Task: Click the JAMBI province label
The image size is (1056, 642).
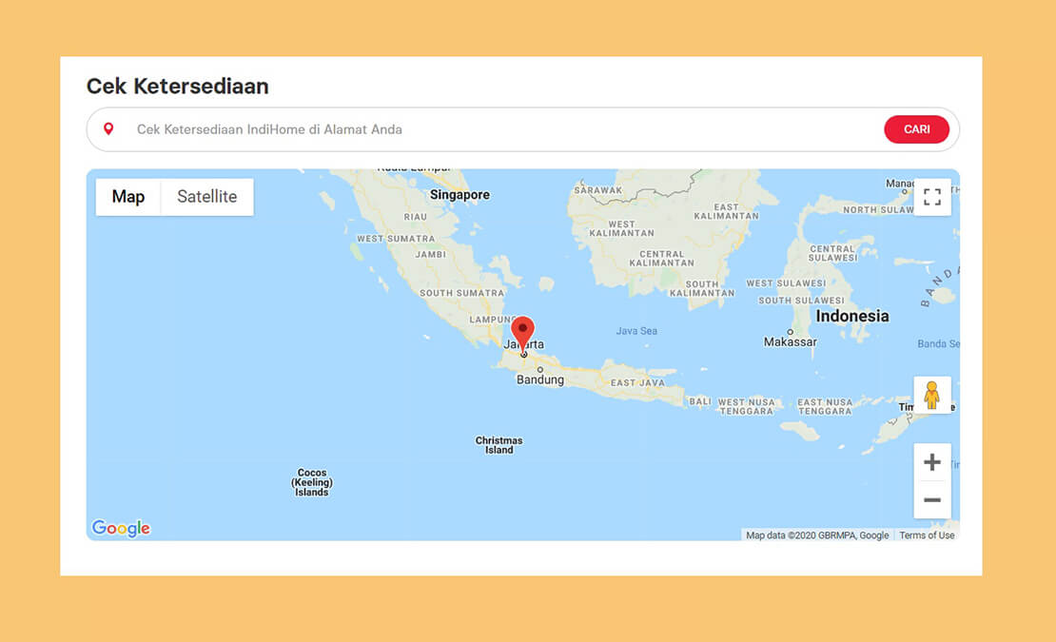Action: coord(431,254)
